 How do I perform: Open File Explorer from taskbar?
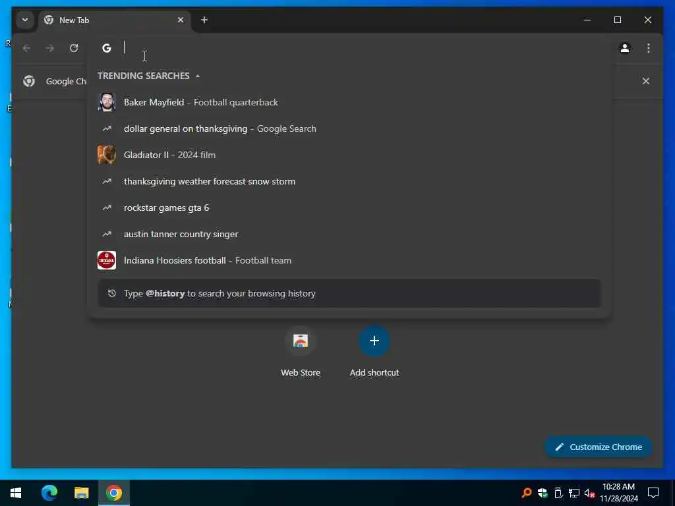point(81,493)
